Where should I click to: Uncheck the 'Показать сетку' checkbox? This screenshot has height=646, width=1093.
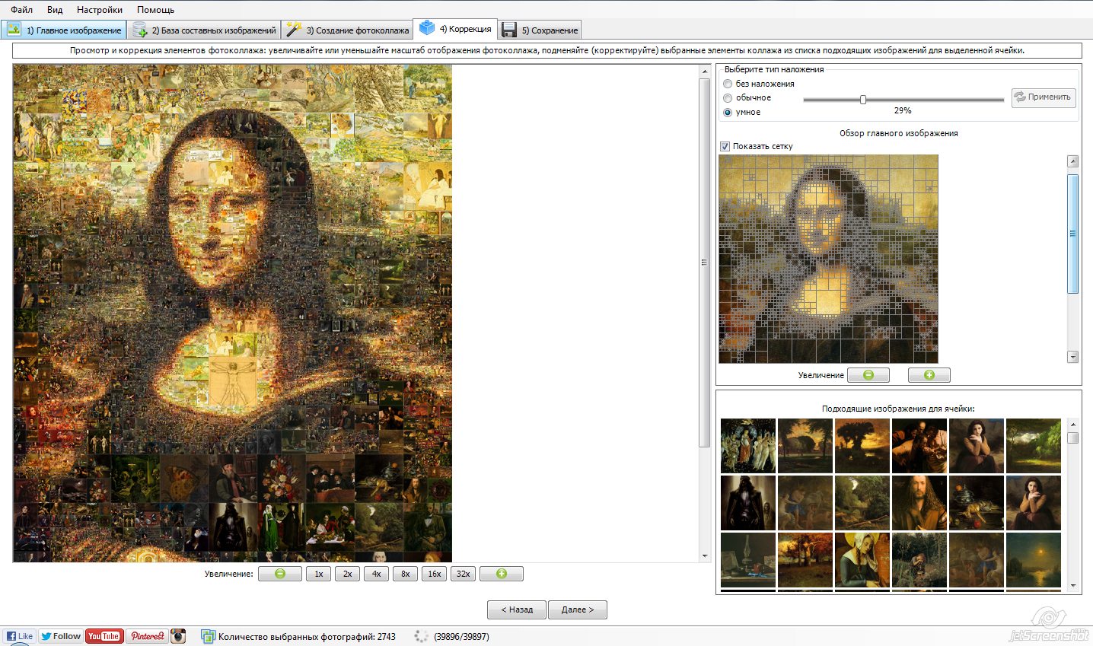pos(725,146)
